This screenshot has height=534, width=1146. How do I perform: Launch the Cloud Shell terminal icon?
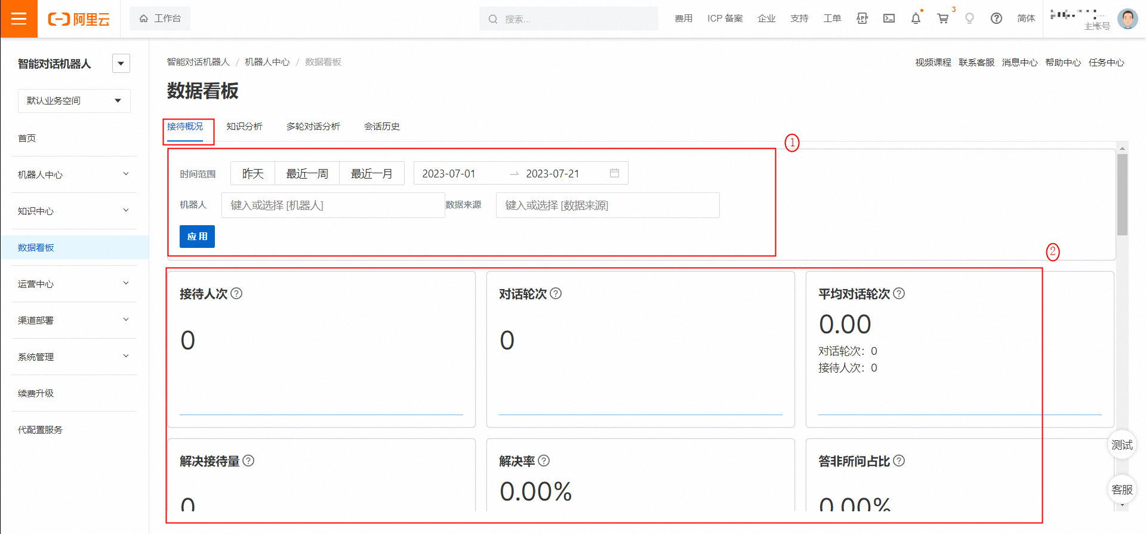tap(889, 19)
